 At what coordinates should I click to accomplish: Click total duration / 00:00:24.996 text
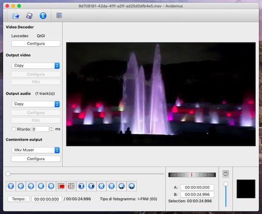pyautogui.click(x=77, y=199)
